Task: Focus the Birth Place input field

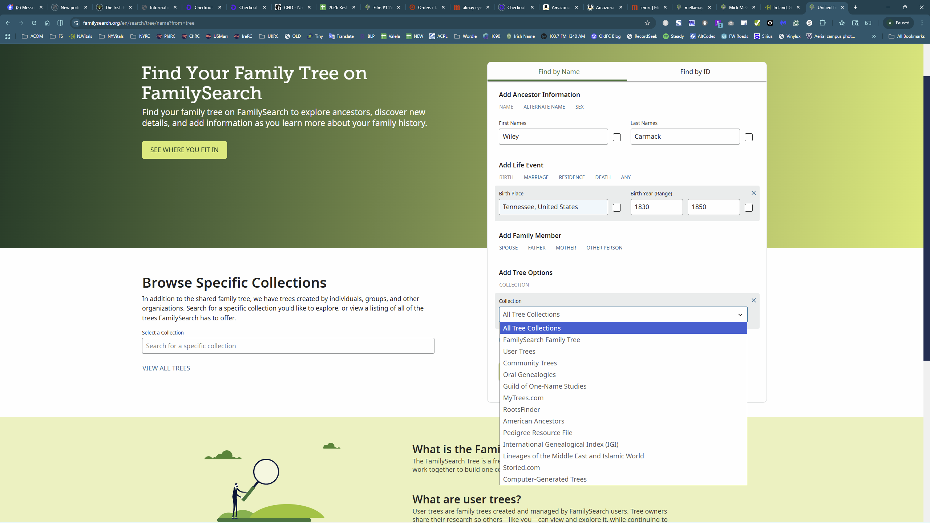Action: tap(553, 207)
